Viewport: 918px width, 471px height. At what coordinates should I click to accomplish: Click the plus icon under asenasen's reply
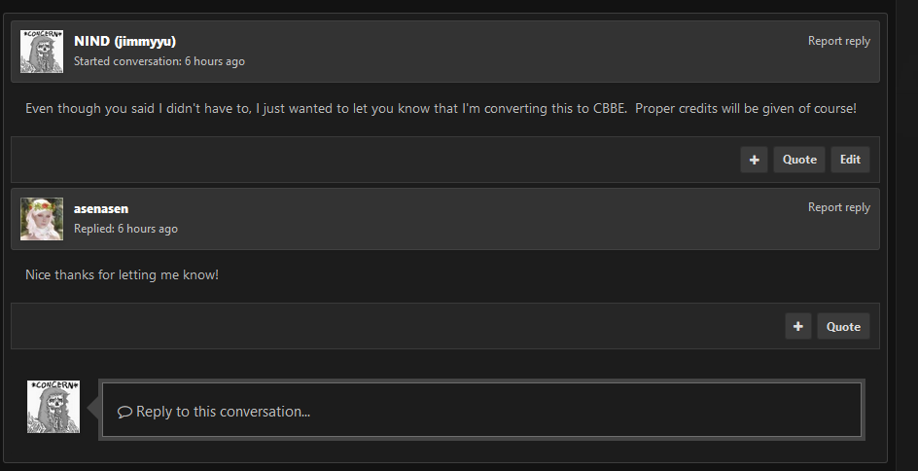tap(798, 326)
